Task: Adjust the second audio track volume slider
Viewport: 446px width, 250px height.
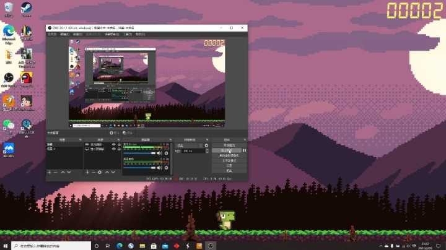Action: tap(139, 168)
